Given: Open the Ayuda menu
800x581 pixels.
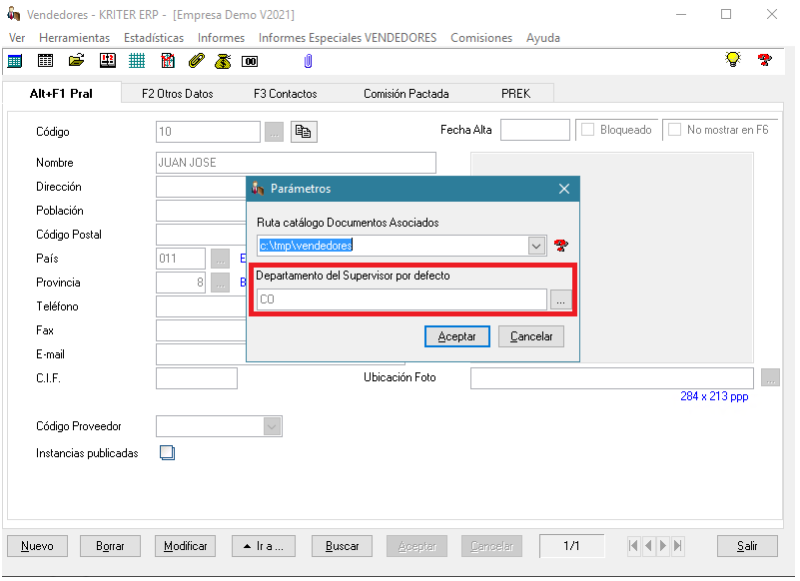Looking at the screenshot, I should (543, 38).
